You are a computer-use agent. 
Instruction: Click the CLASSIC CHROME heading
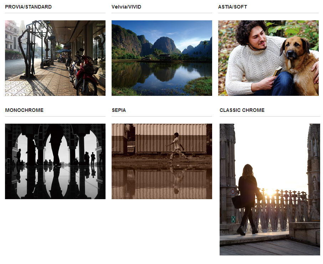(x=242, y=110)
